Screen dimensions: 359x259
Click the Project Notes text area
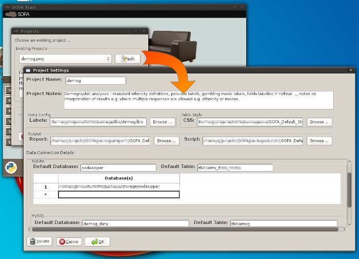[199, 100]
